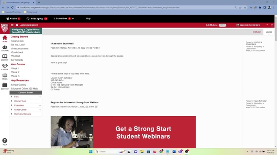Image resolution: width=277 pixels, height=155 pixels.
Task: Open Tutoring from the left rail
Action: coord(5,48)
